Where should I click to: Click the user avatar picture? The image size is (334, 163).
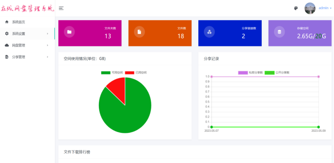310,8
